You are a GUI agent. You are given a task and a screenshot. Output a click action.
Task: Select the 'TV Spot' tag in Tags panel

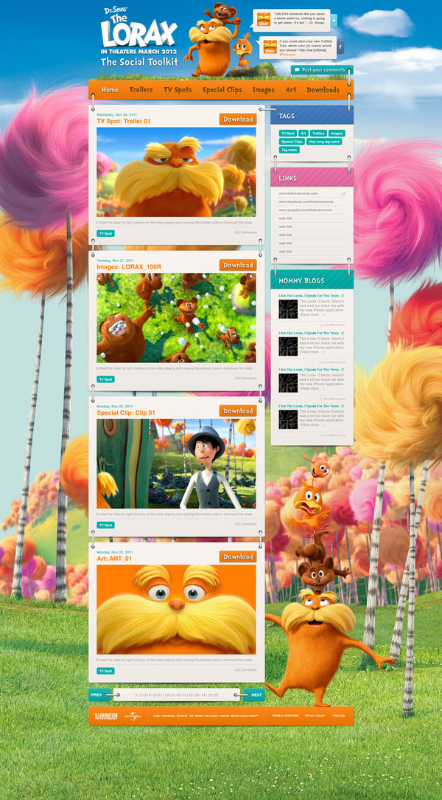(288, 133)
